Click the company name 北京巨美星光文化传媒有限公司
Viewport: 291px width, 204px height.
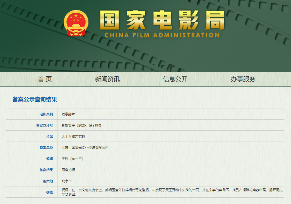pyautogui.click(x=85, y=148)
